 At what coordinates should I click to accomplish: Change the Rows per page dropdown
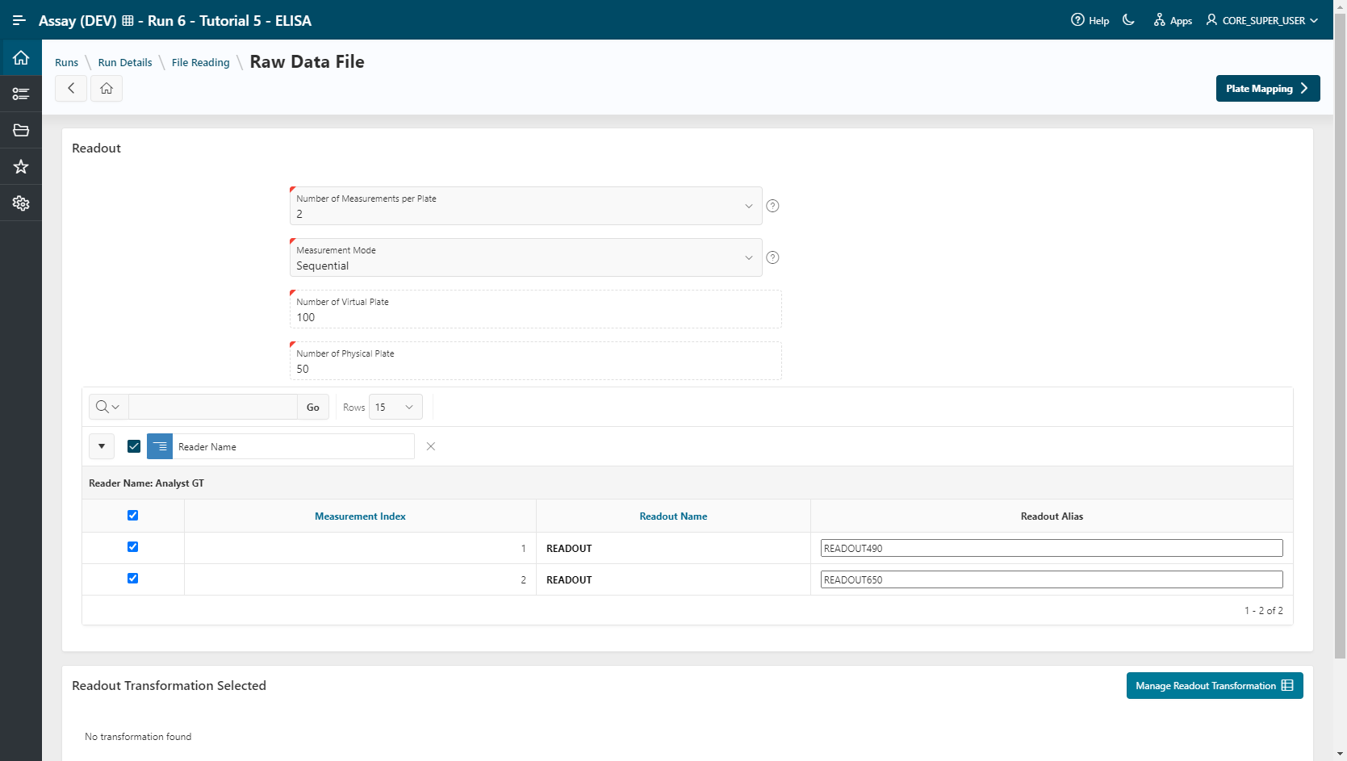(x=395, y=407)
